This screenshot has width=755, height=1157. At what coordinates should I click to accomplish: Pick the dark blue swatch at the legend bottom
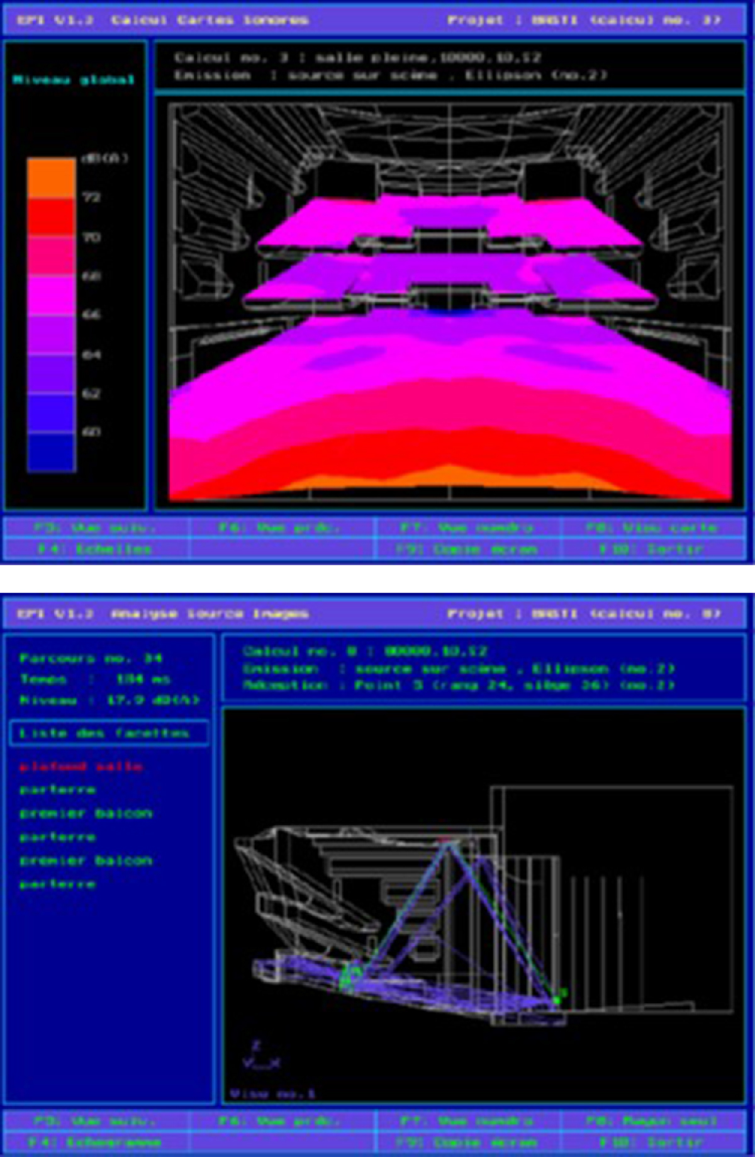click(51, 452)
